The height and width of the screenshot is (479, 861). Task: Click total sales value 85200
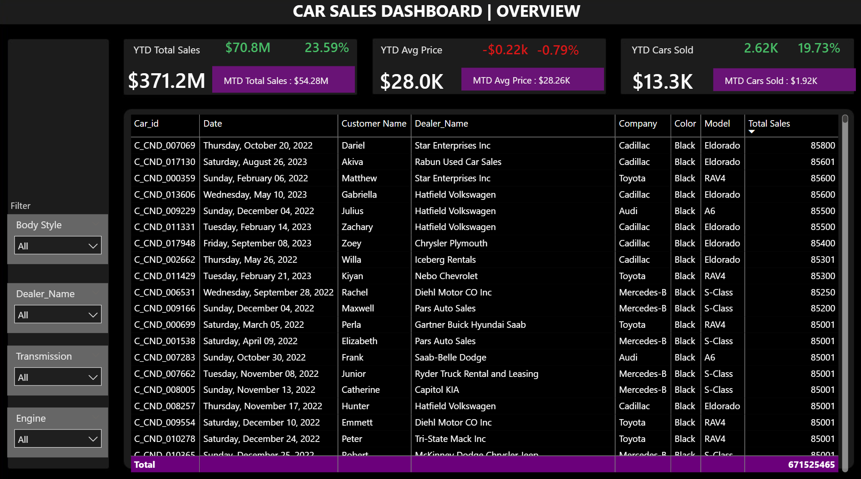point(823,308)
